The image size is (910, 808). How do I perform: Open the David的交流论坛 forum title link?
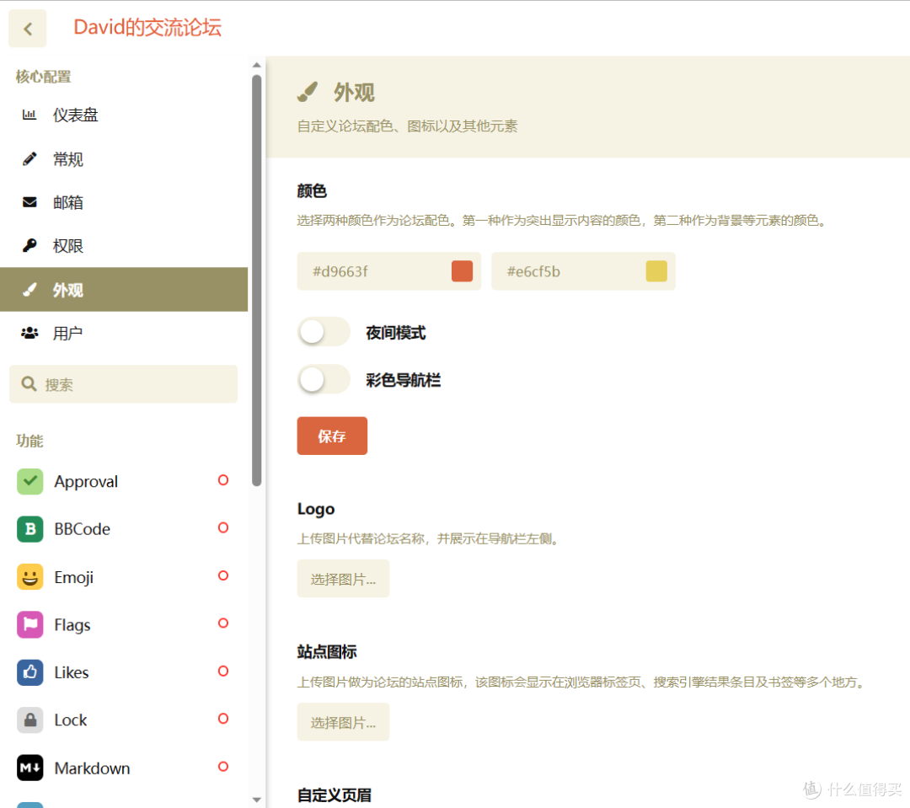click(x=147, y=27)
